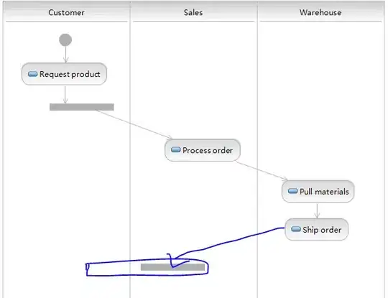The height and width of the screenshot is (298, 388).
Task: Click the Process order action node
Action: tap(203, 150)
